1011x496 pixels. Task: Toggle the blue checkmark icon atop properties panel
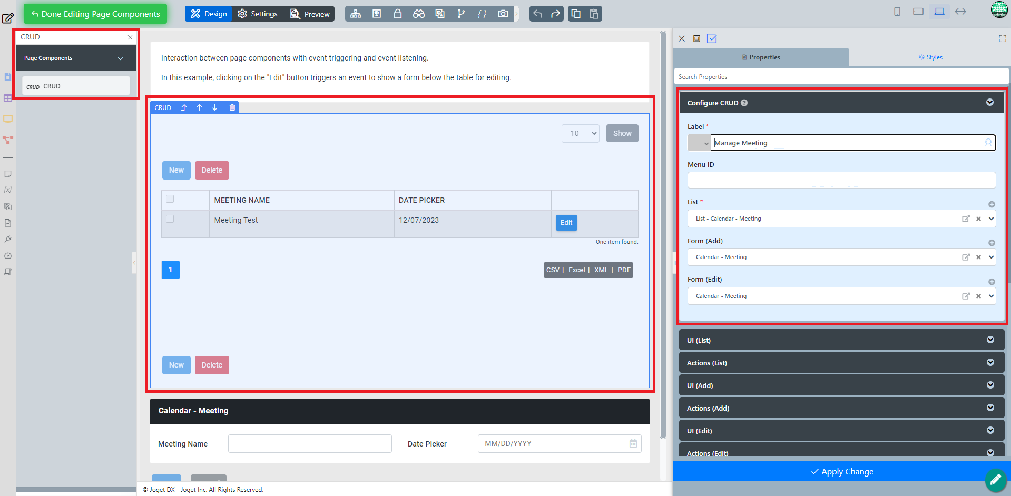(712, 38)
